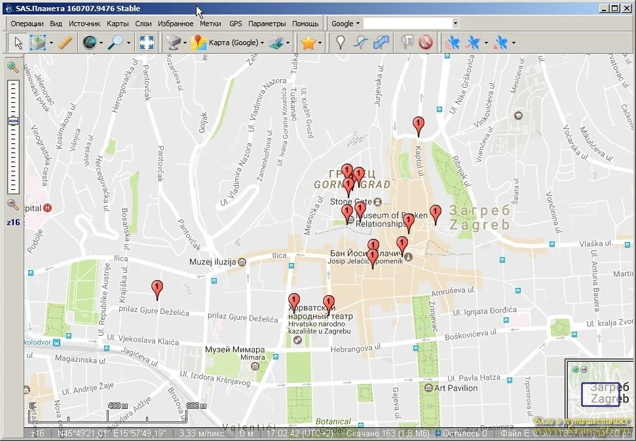Click the red marker beside Загреб Zagreb label
This screenshot has width=636, height=441.
pos(435,215)
